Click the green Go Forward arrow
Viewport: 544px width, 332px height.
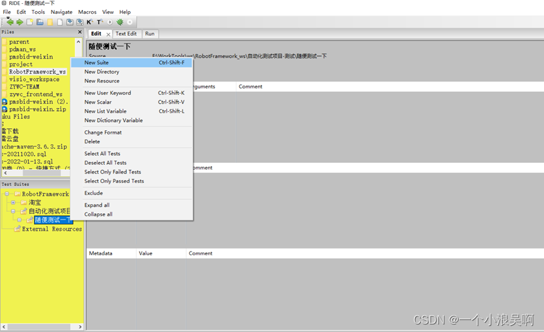pyautogui.click(x=19, y=22)
